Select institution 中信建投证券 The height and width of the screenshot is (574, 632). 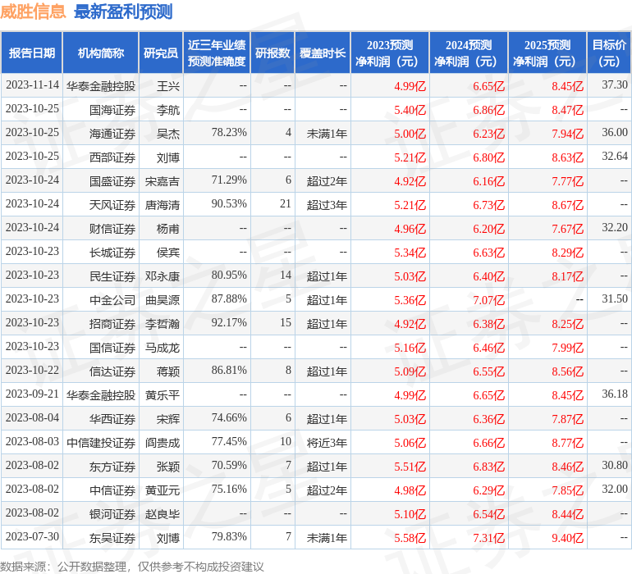(x=101, y=442)
